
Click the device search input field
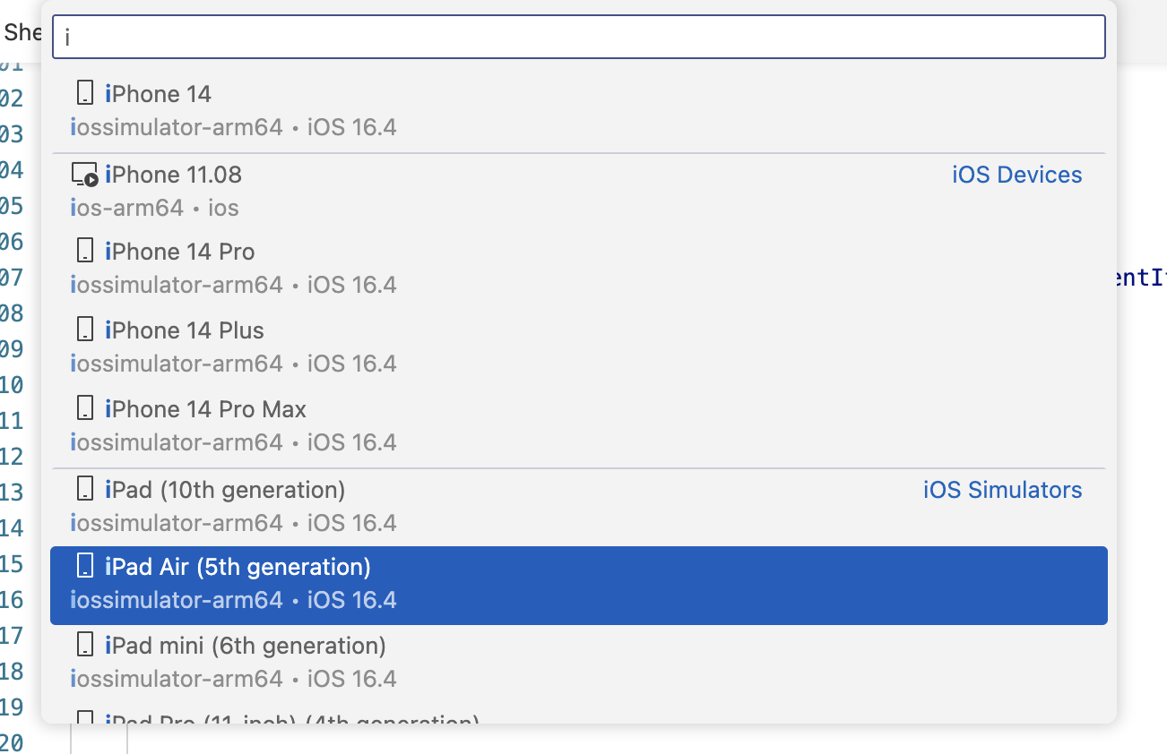coord(578,37)
